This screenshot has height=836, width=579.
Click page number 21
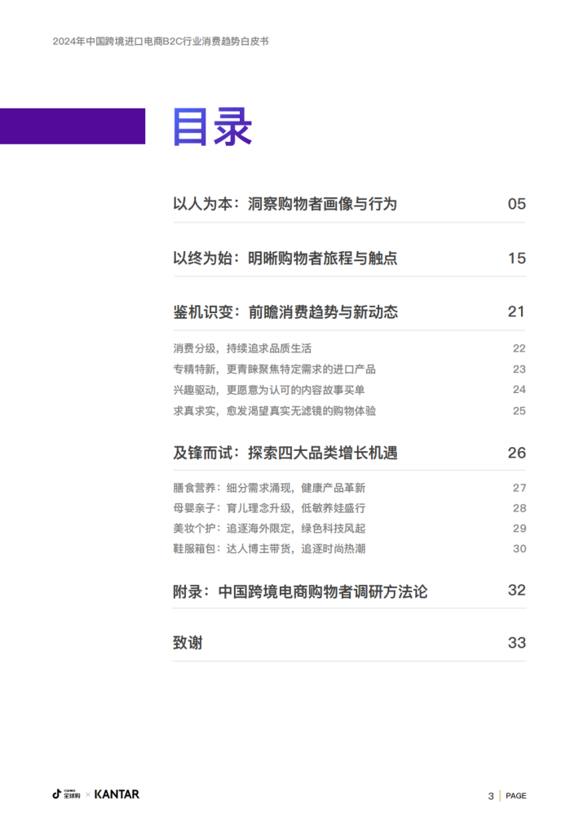pos(517,312)
